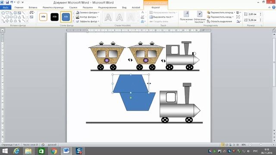
Task: Open Wrap Text (Обтекание текстом) options
Action: click(200, 17)
